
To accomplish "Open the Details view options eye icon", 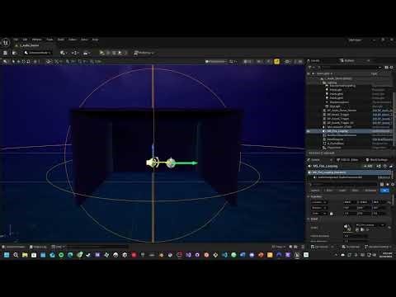I will tap(392, 184).
